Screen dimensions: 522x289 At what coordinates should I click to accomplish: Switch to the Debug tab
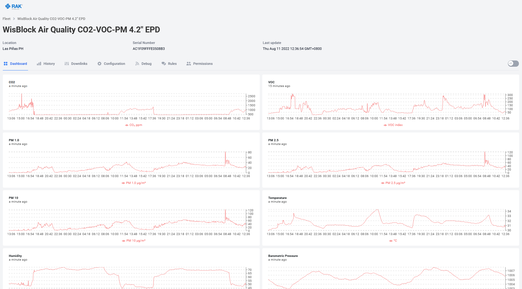[x=143, y=64]
